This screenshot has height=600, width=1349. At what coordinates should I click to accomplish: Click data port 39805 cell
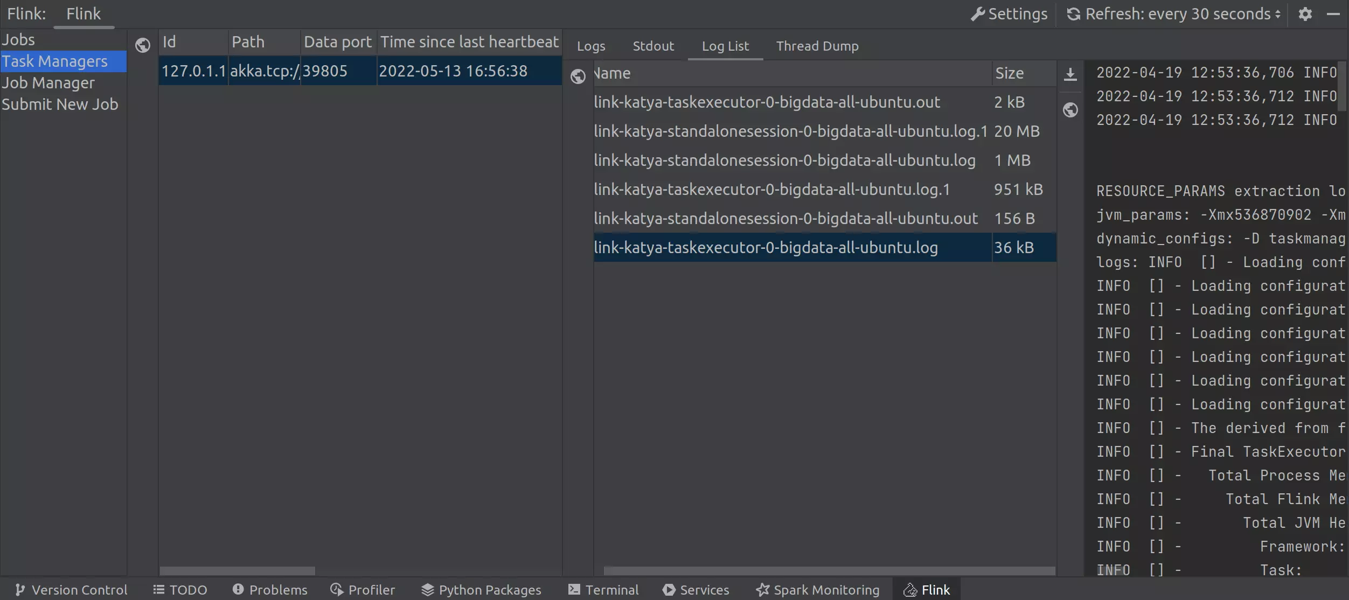[338, 71]
